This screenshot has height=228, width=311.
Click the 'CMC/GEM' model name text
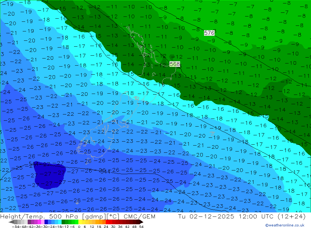click(x=139, y=216)
